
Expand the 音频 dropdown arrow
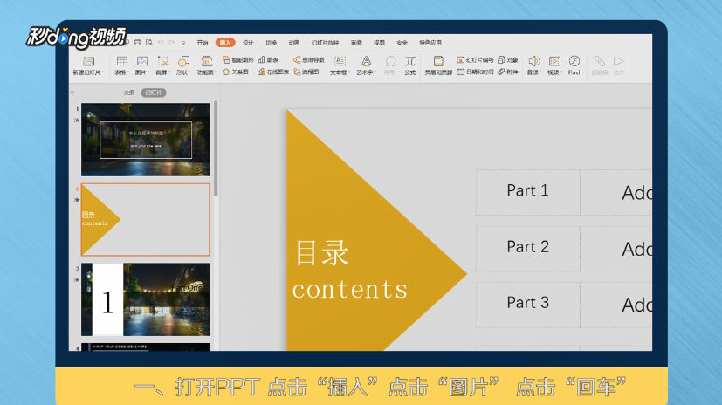[540, 72]
